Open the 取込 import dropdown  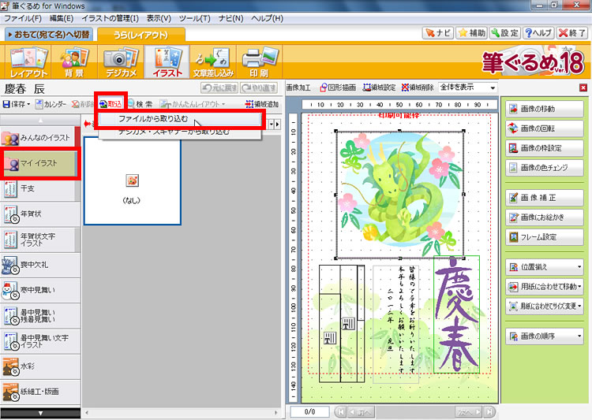coord(111,104)
